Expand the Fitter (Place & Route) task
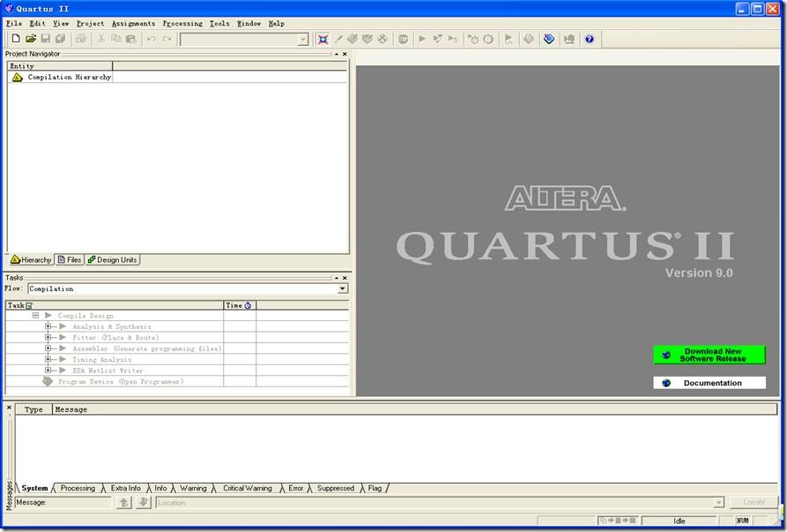 49,338
